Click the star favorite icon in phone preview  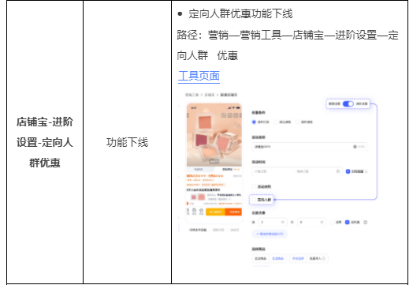point(201,211)
